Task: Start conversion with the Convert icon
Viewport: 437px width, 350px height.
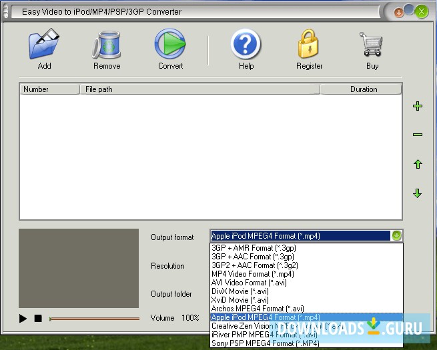Action: (170, 44)
